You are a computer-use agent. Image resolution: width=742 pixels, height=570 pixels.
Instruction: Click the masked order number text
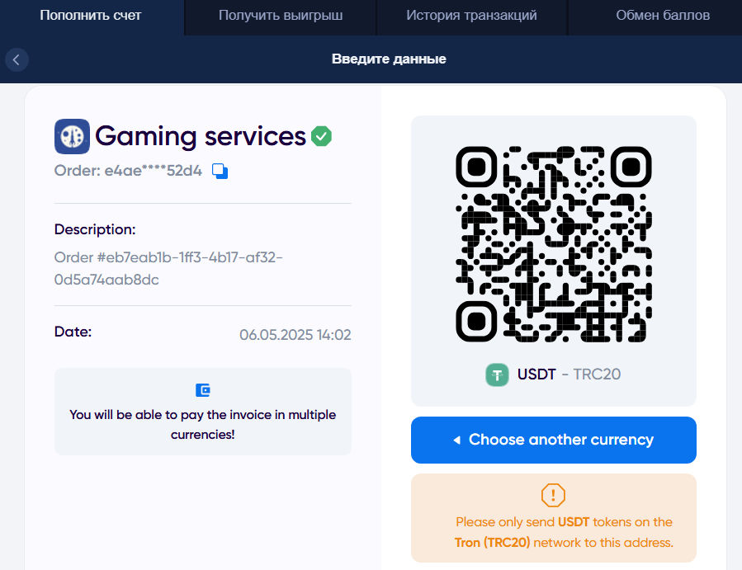(128, 171)
